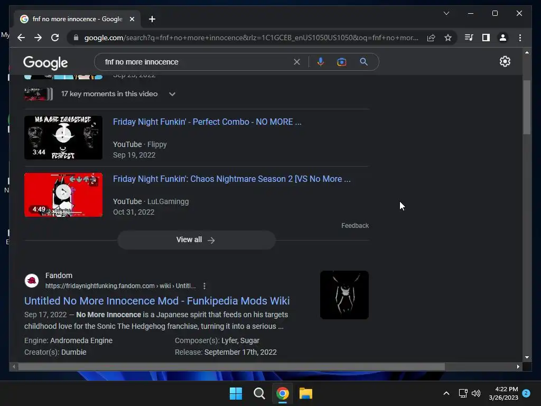Click the 'Lyfer, Sugar' composer text

pyautogui.click(x=240, y=340)
